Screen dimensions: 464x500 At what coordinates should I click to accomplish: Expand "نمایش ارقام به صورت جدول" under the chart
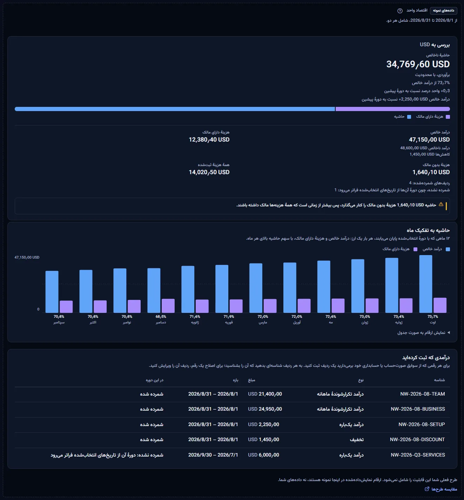(x=424, y=333)
